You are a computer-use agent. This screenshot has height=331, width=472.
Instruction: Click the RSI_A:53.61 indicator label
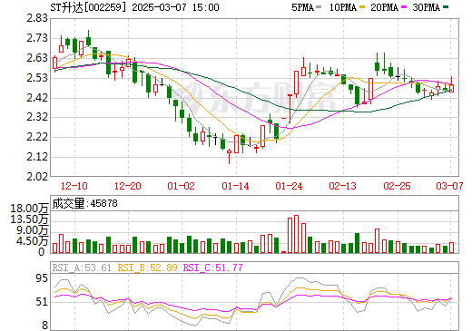coord(82,268)
